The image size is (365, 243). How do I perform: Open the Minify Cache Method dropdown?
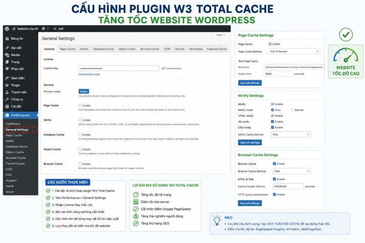click(x=291, y=134)
